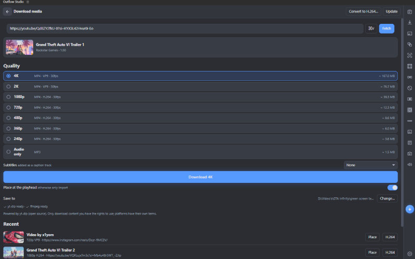Click the '~ 76.7 MB' size text
The image size is (415, 259).
(388, 87)
